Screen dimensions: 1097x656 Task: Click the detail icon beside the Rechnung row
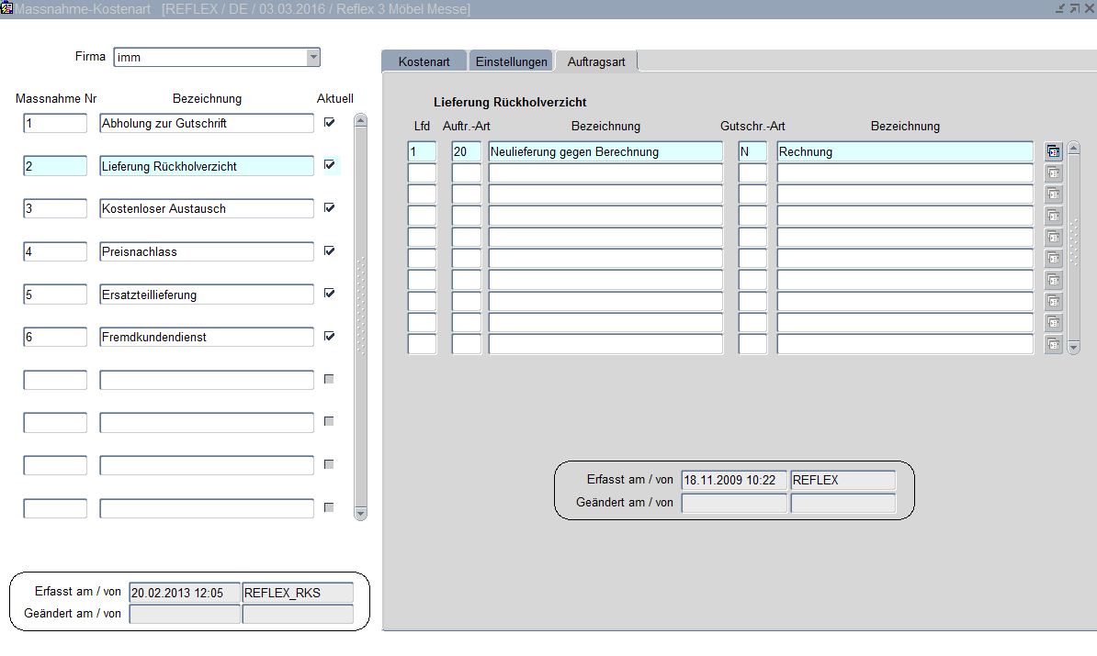tap(1053, 152)
